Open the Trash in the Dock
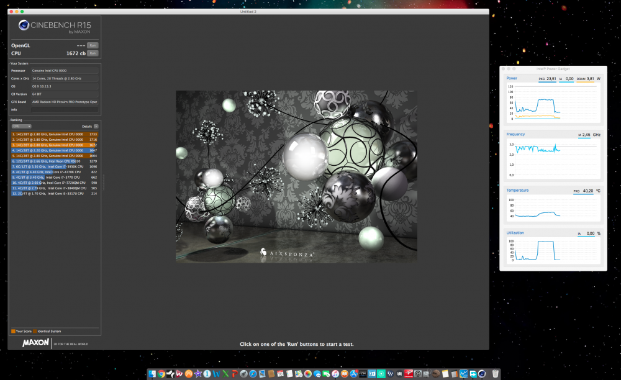The width and height of the screenshot is (621, 380). coord(495,374)
